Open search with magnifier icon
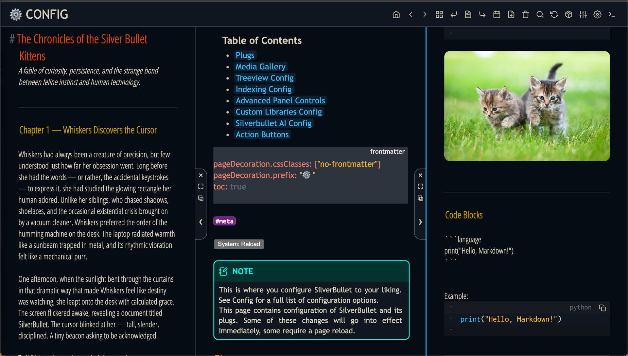 [540, 14]
